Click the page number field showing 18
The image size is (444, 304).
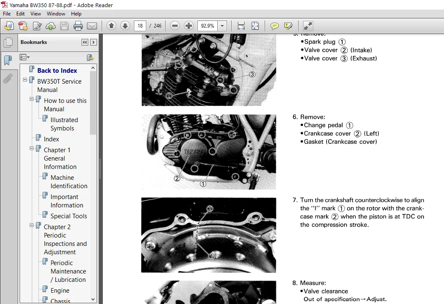[140, 26]
